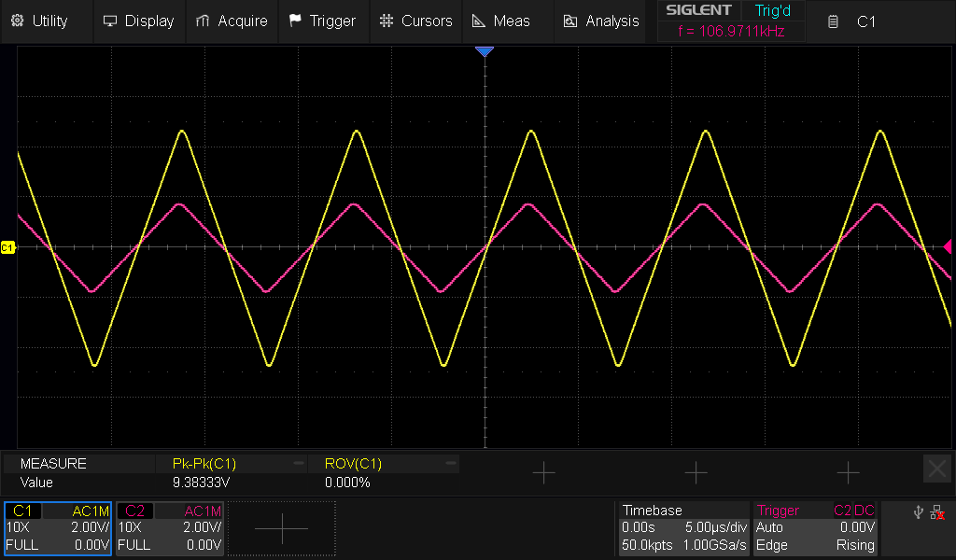Screen dimensions: 956x560
Task: Click the SIGLENT logo
Action: tap(698, 10)
